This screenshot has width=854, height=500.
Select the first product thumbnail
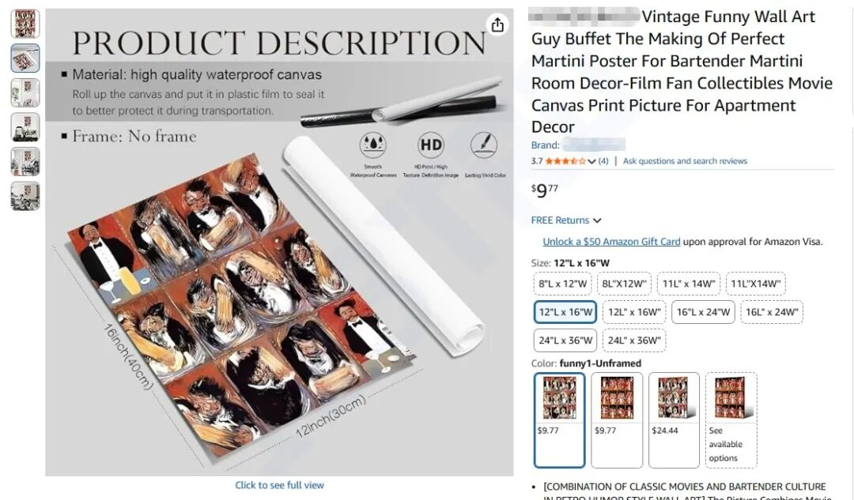25,24
